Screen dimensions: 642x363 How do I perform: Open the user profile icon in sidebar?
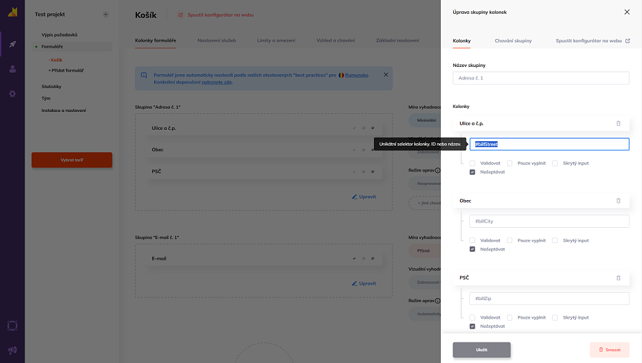(13, 69)
